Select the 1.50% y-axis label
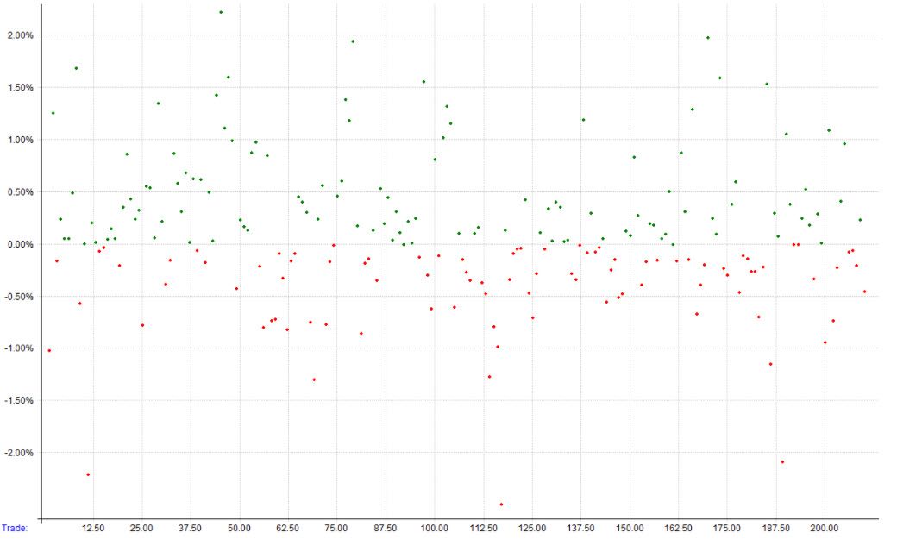 coord(21,88)
